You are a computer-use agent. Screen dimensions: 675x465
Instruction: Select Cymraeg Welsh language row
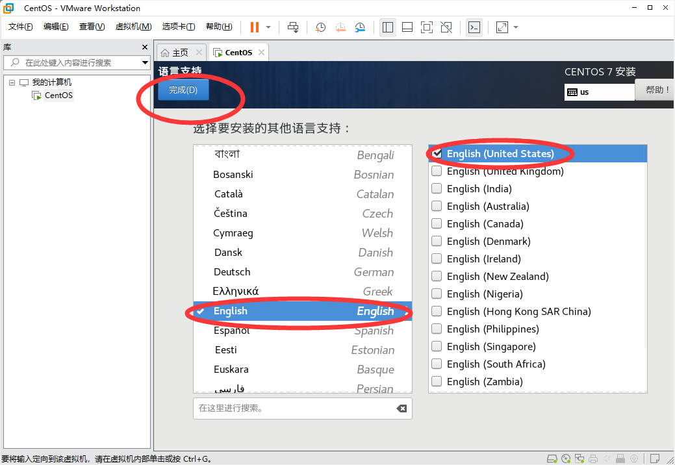(x=303, y=233)
